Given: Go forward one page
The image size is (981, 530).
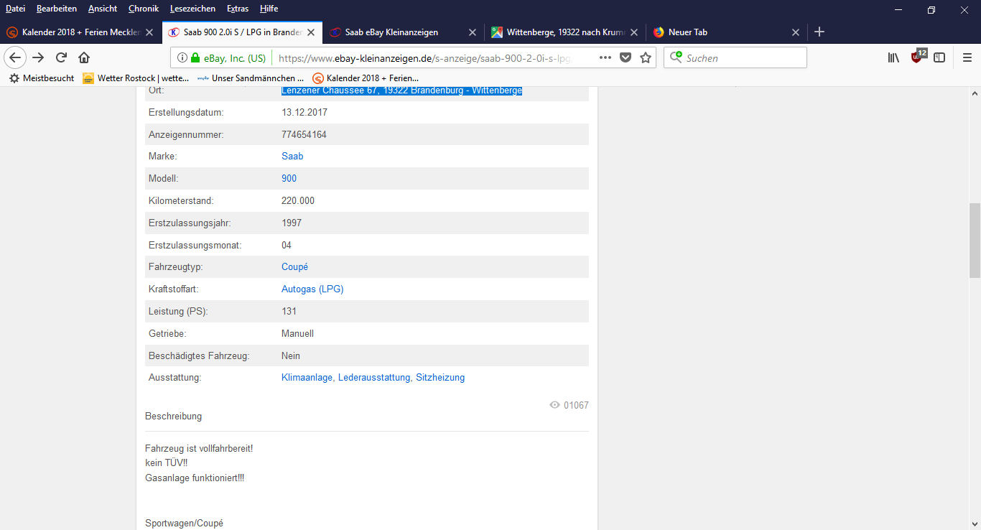Looking at the screenshot, I should click(38, 57).
